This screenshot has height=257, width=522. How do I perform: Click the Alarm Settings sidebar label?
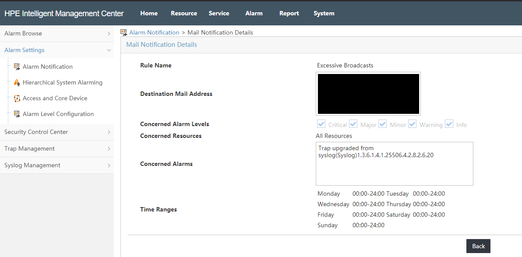point(24,50)
